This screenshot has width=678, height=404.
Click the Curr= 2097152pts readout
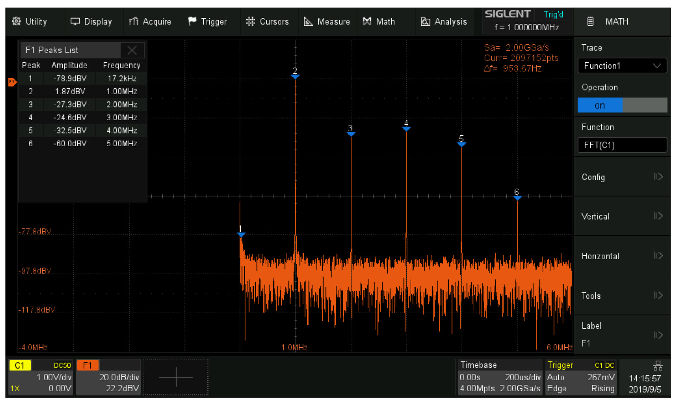(x=521, y=58)
